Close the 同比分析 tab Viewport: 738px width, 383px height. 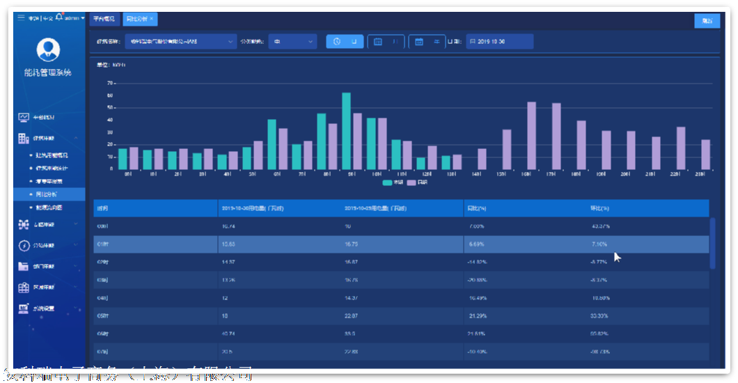point(152,19)
